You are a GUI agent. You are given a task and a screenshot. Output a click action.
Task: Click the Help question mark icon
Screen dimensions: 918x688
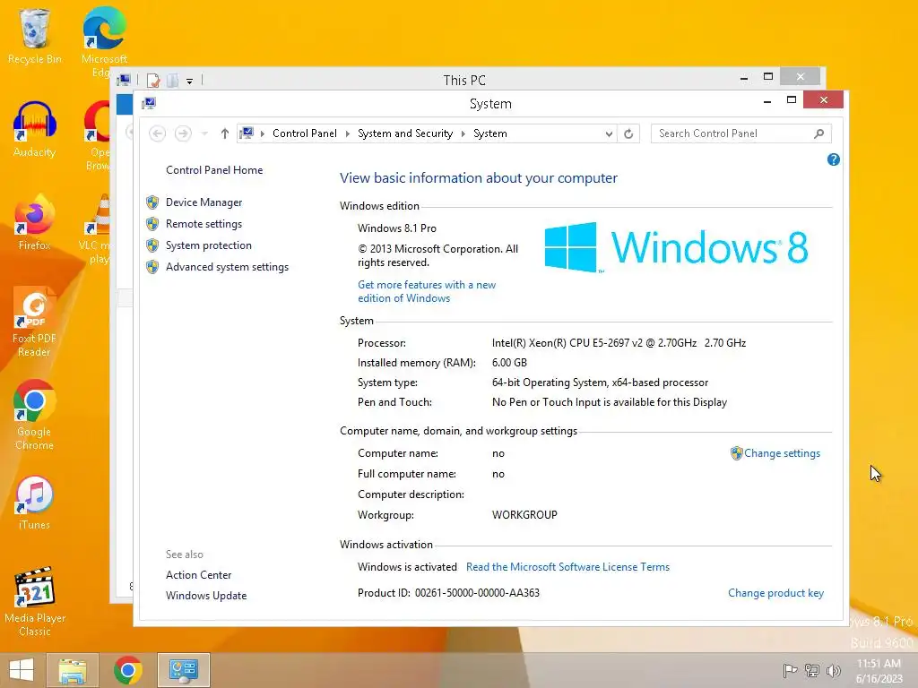[834, 159]
